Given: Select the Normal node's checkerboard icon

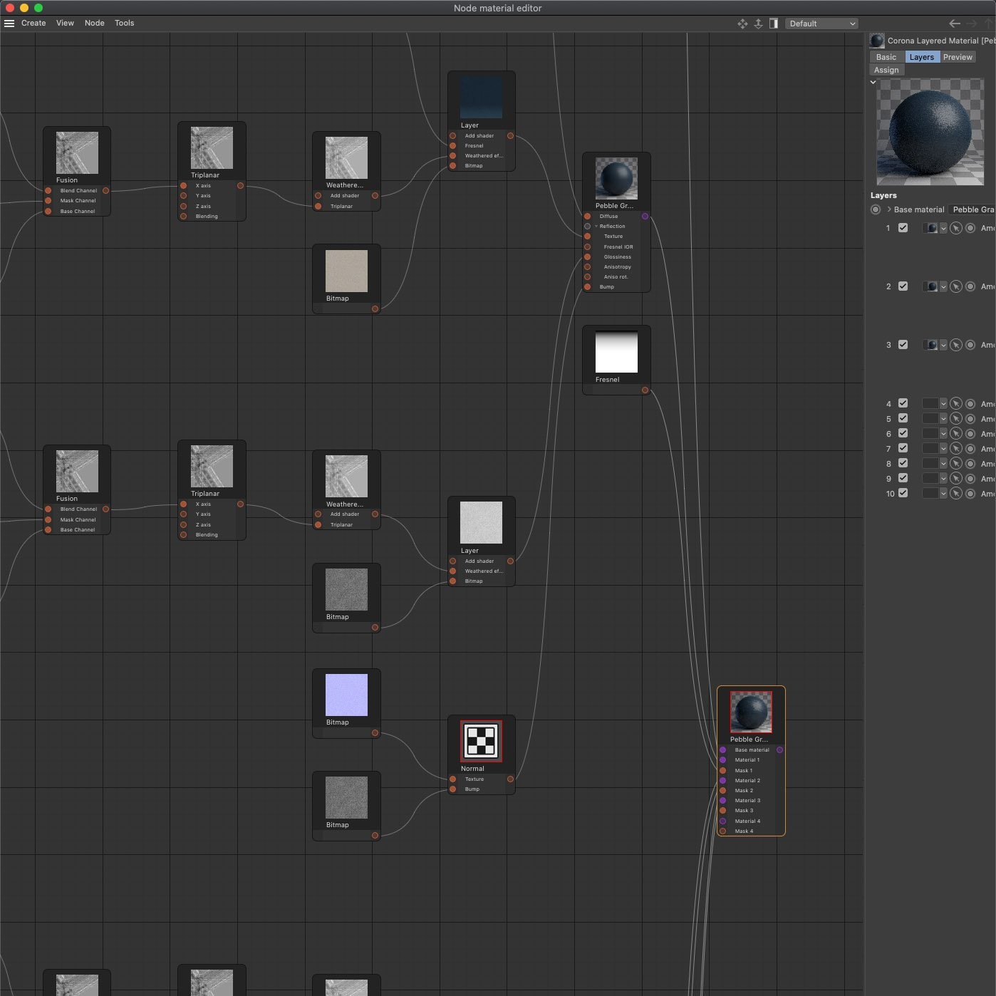Looking at the screenshot, I should 481,741.
